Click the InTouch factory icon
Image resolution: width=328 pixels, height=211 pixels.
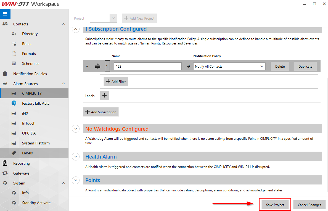click(x=14, y=123)
